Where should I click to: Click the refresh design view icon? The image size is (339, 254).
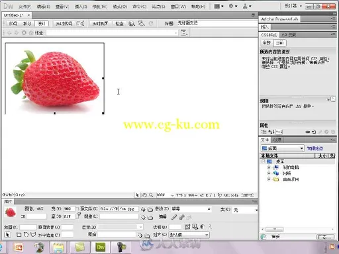coord(151,23)
